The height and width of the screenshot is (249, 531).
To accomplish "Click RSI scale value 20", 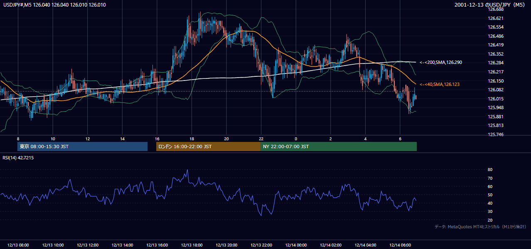I will [490, 220].
